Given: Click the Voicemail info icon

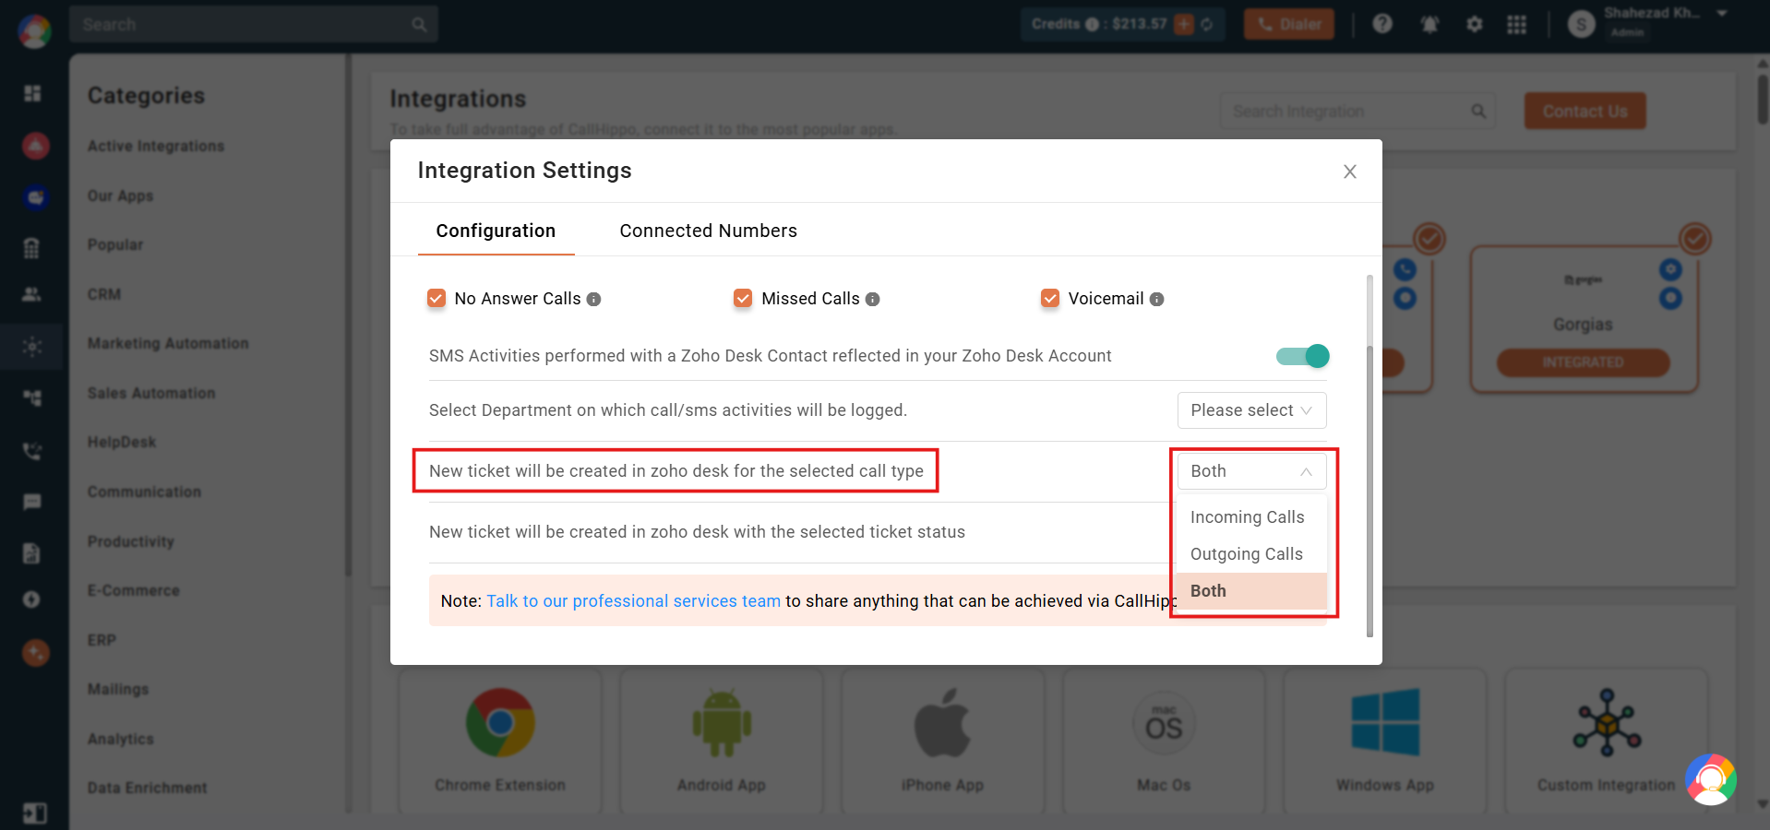Looking at the screenshot, I should 1157,299.
